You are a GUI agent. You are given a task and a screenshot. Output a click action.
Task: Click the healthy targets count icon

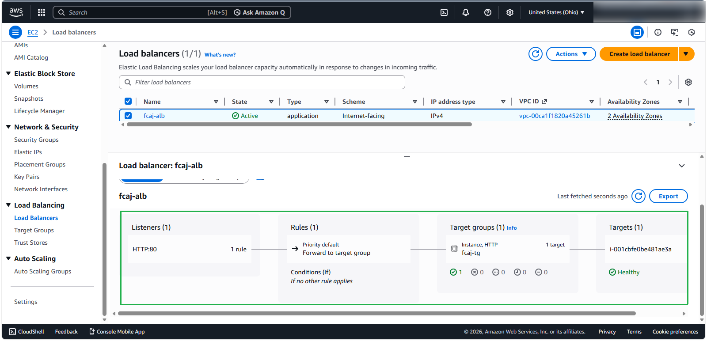point(453,272)
